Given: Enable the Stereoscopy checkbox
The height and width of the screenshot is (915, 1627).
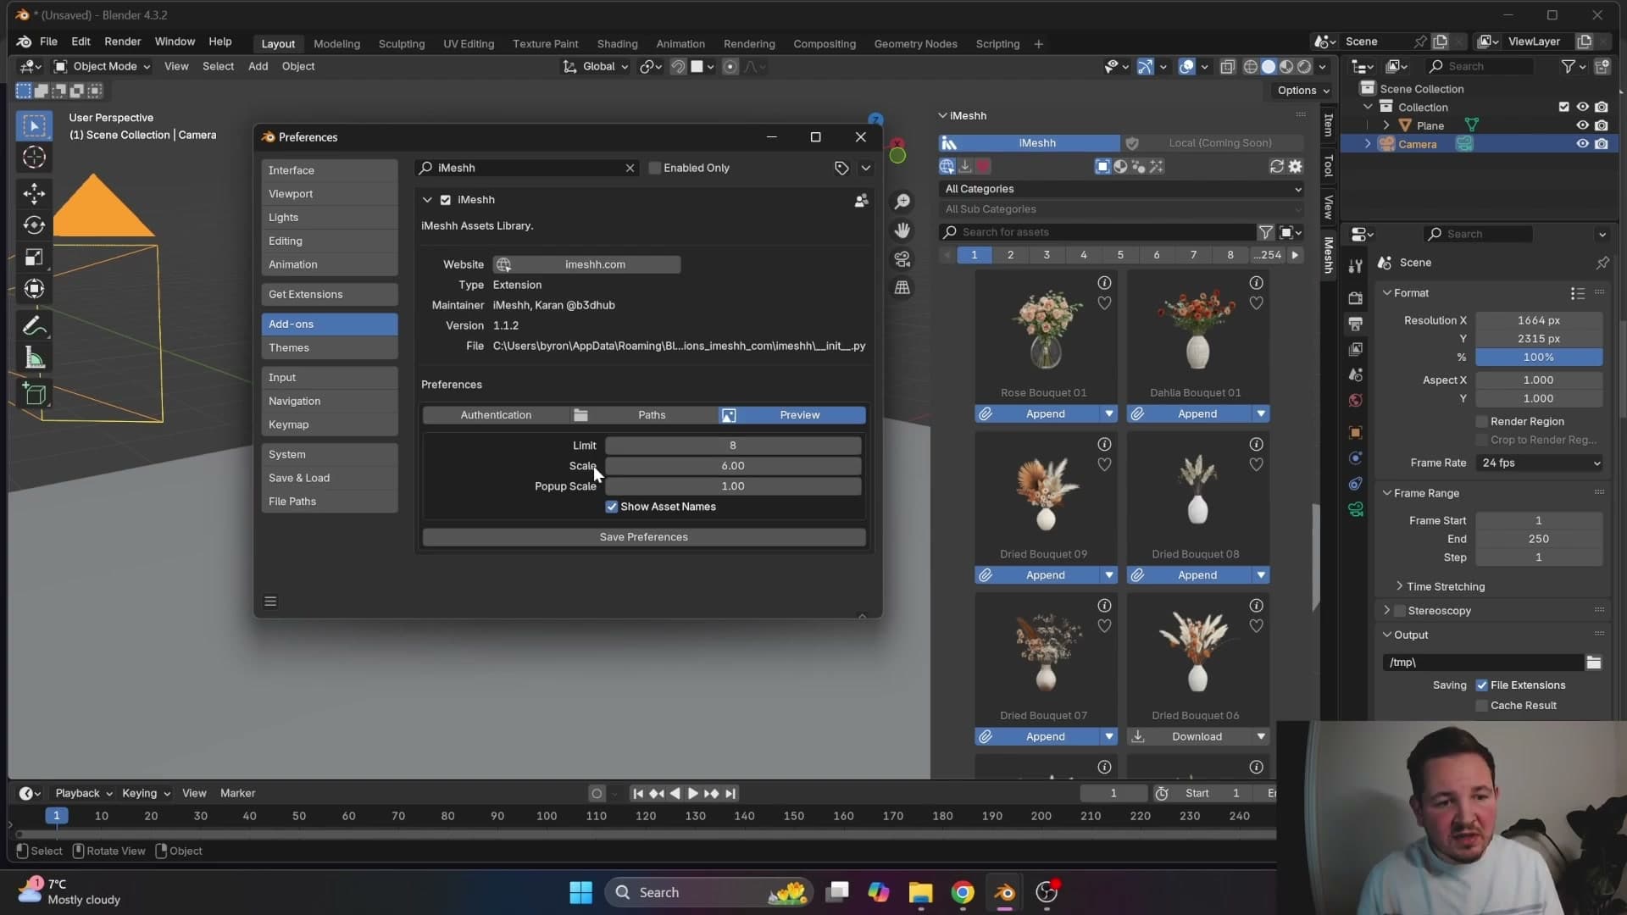Looking at the screenshot, I should coord(1400,611).
